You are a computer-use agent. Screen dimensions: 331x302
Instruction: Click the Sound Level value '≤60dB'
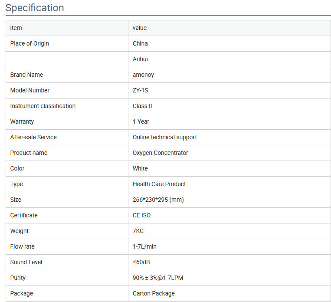[x=141, y=262]
